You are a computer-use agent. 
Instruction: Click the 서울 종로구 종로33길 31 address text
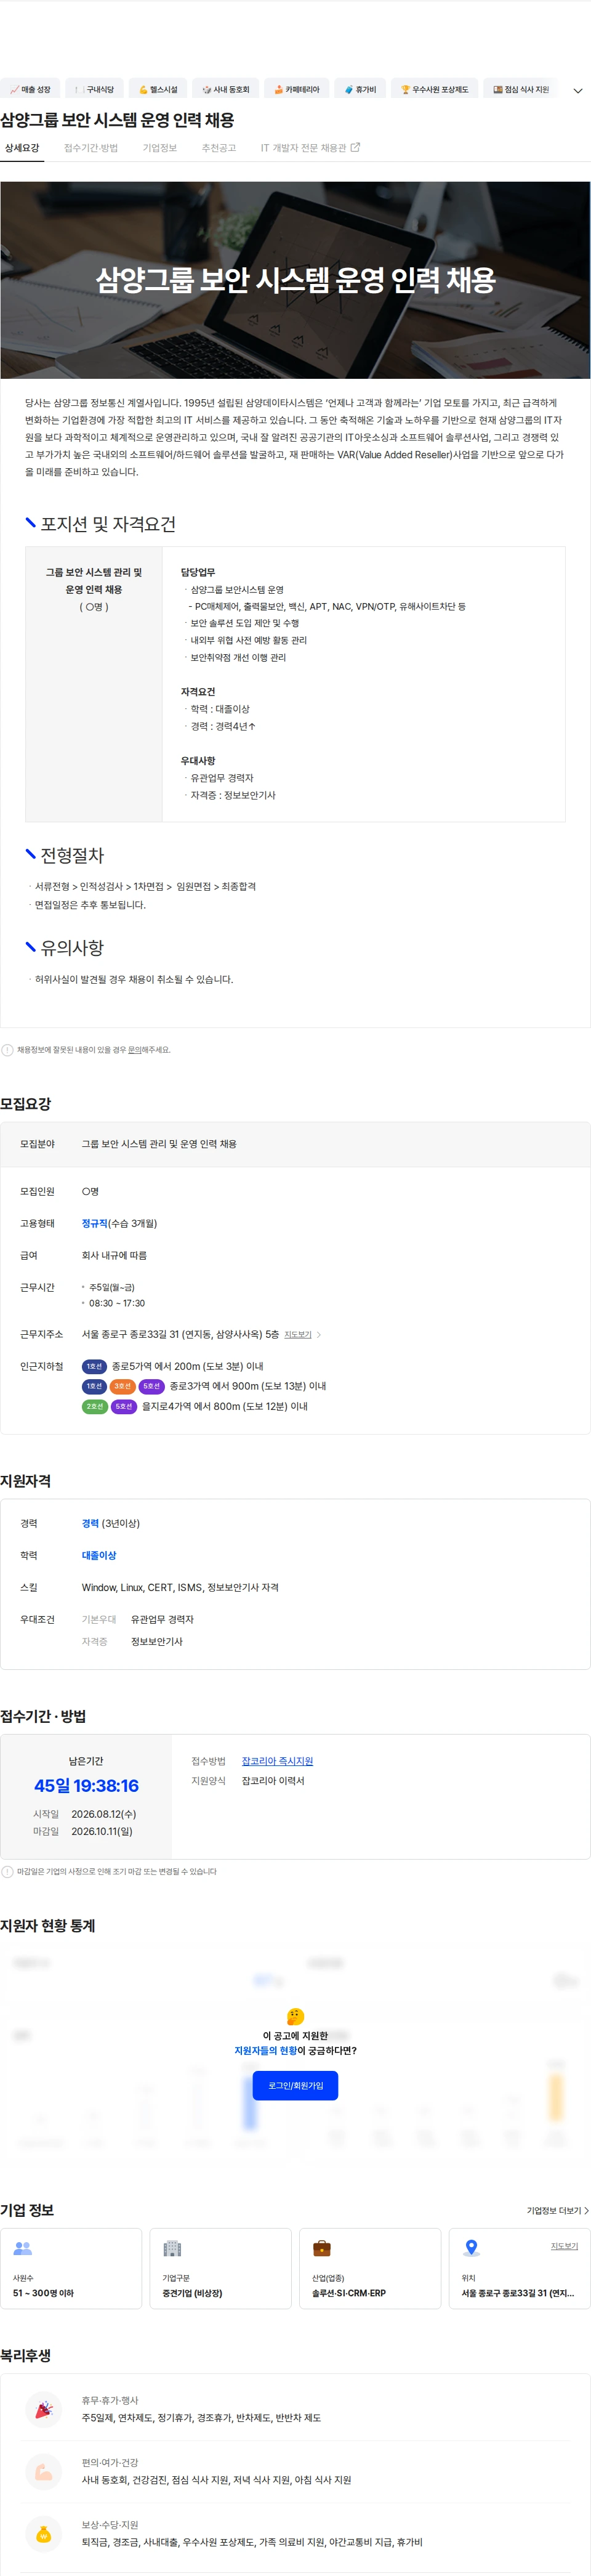tap(180, 1334)
